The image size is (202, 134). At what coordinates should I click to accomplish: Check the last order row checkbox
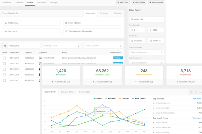point(4,80)
